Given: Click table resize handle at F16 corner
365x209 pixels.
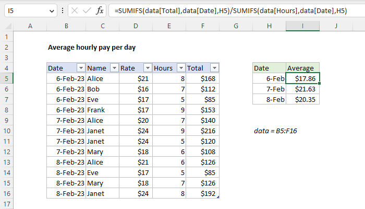Looking at the screenshot, I should (x=218, y=198).
